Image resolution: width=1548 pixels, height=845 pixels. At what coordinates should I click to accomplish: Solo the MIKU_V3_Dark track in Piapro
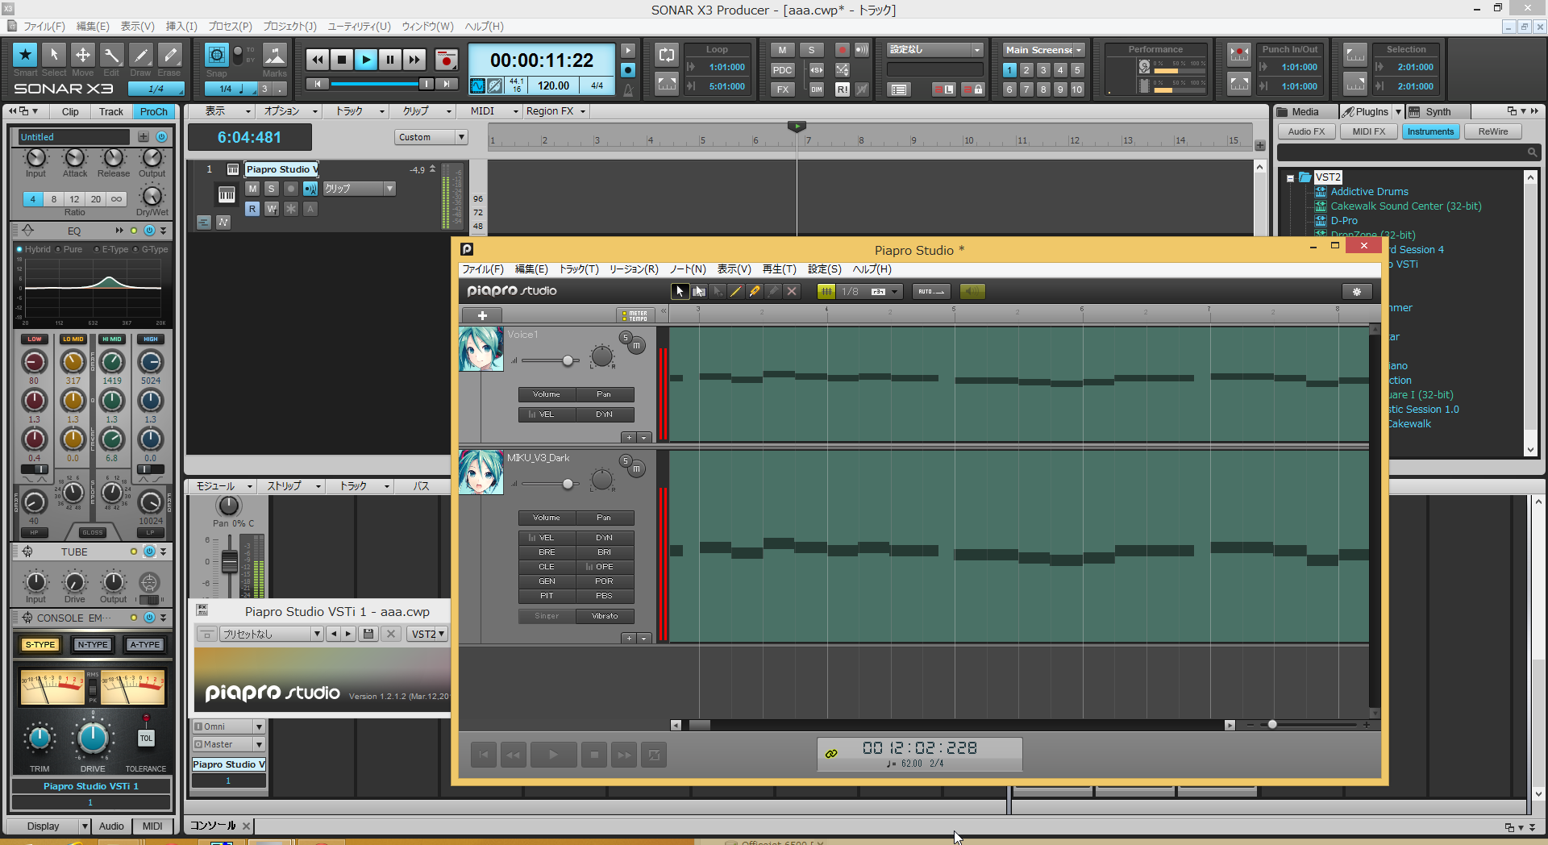[625, 460]
